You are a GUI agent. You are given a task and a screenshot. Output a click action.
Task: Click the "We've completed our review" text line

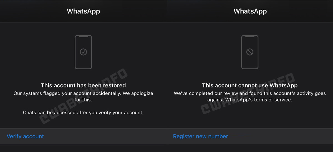[250, 93]
